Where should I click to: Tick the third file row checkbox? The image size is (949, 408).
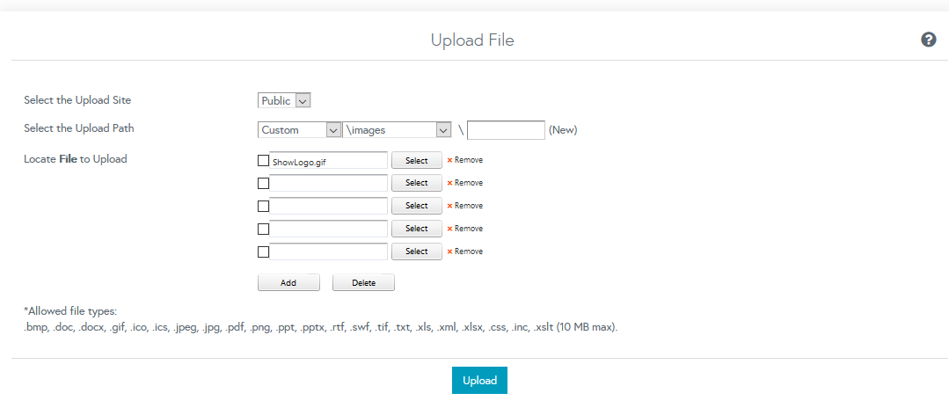click(x=263, y=207)
